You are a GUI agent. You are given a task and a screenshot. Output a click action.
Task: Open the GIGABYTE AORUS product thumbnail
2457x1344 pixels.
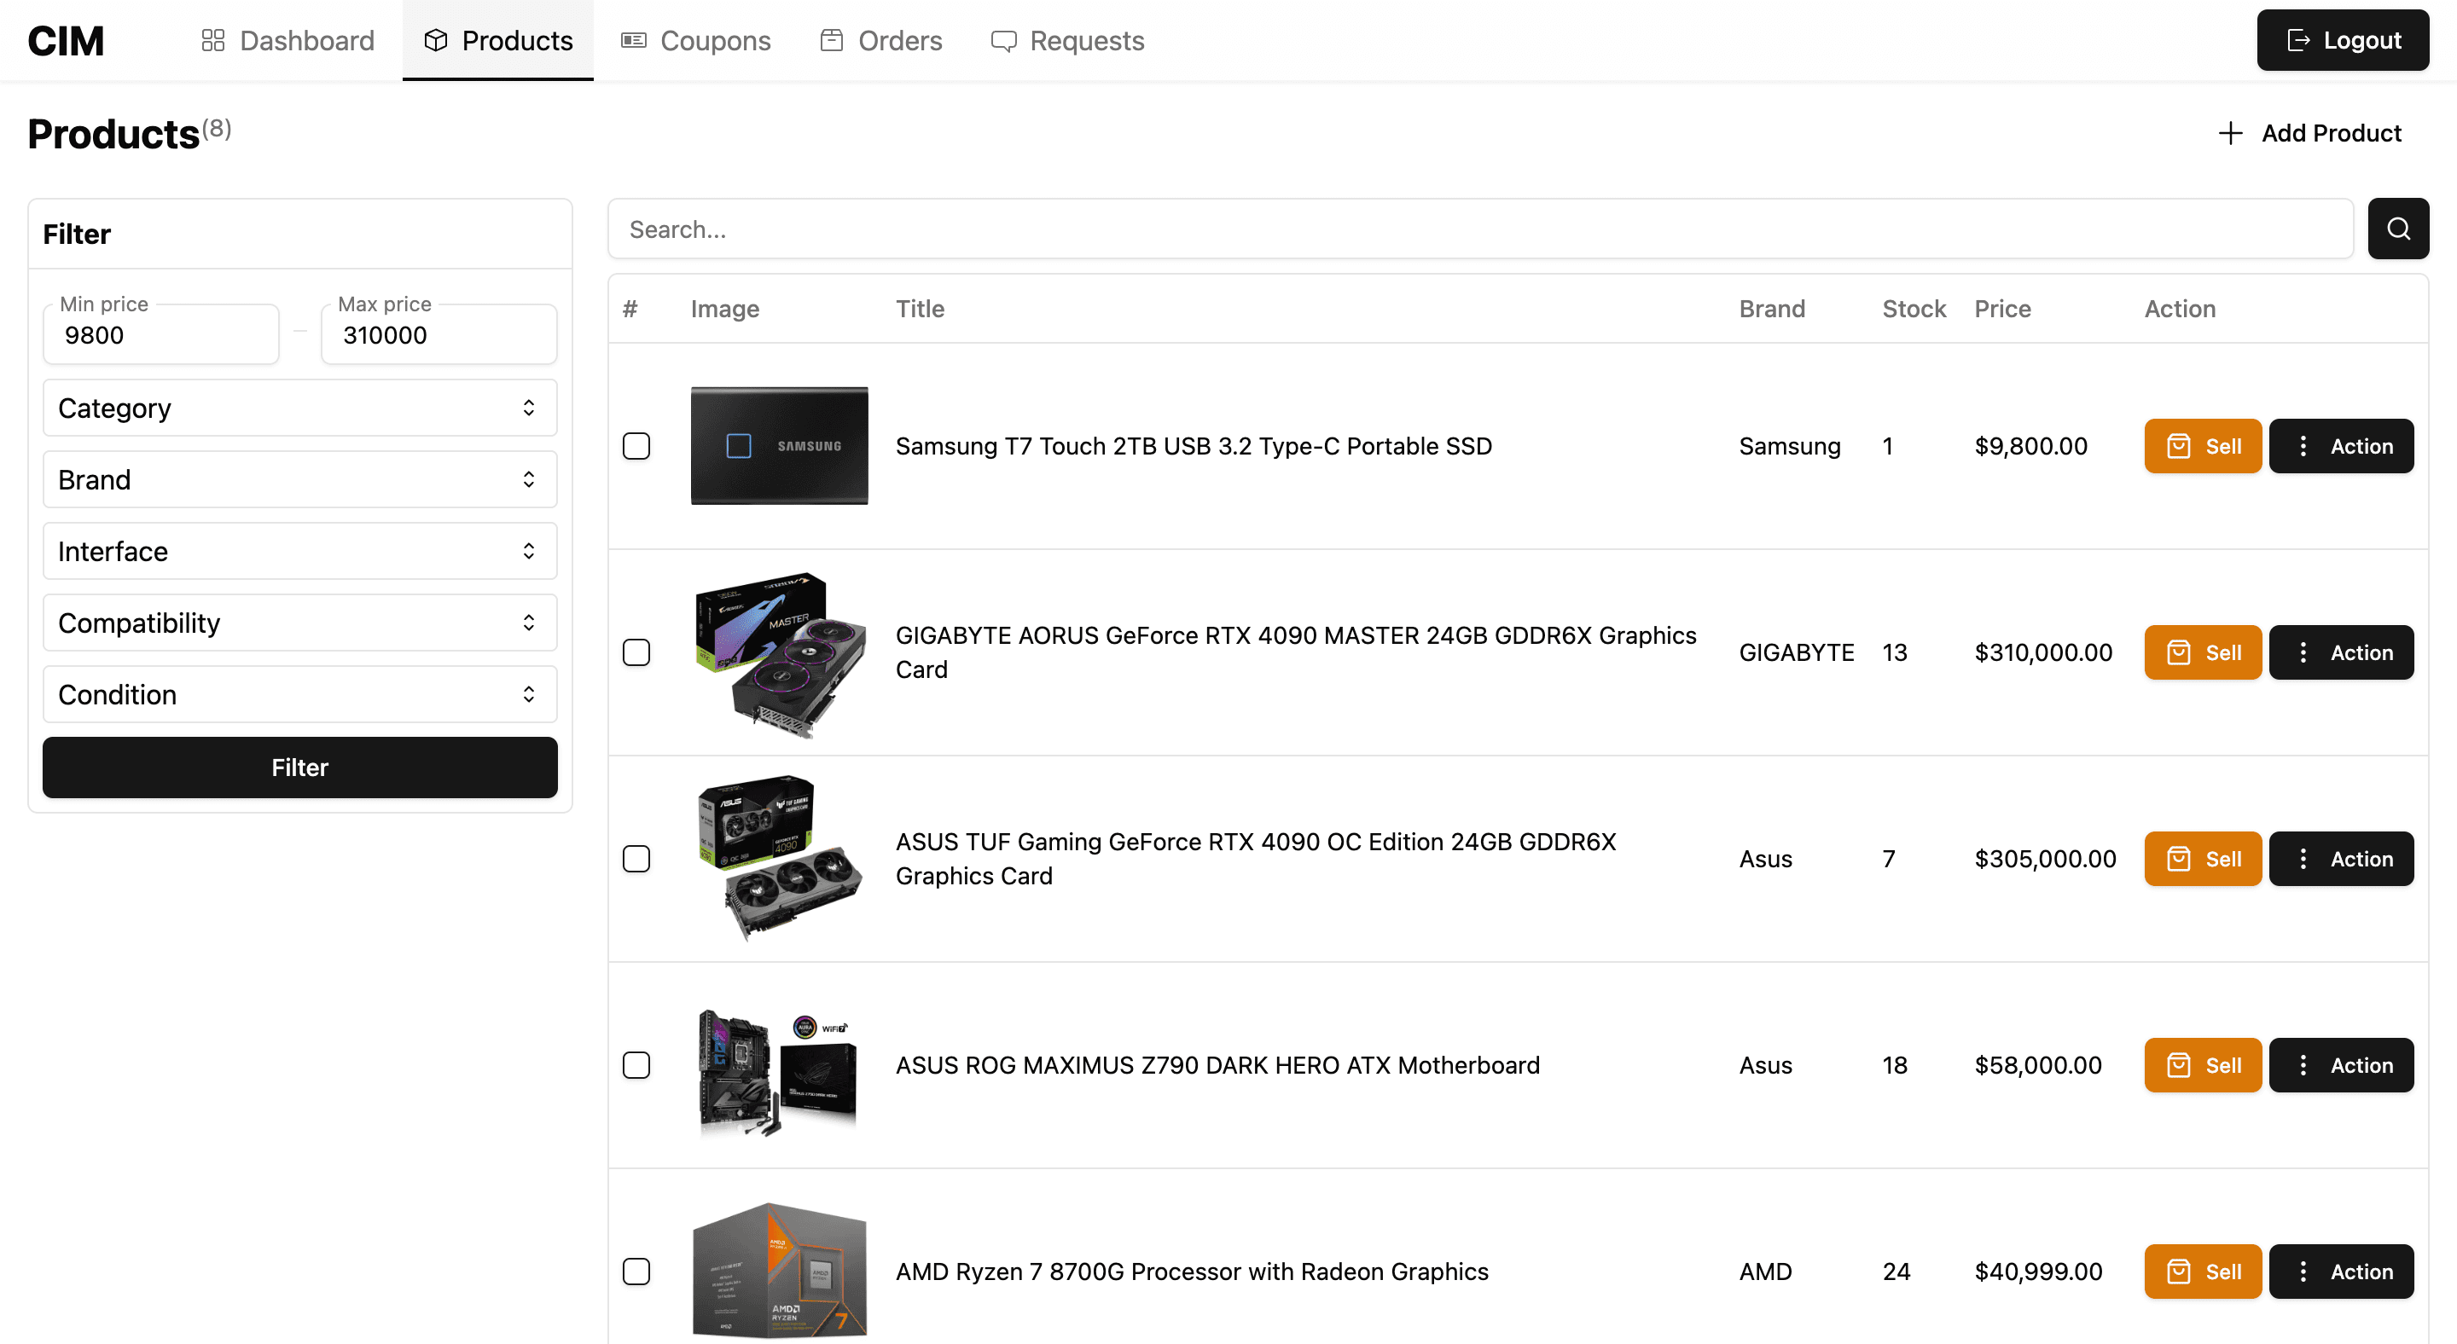pyautogui.click(x=779, y=653)
